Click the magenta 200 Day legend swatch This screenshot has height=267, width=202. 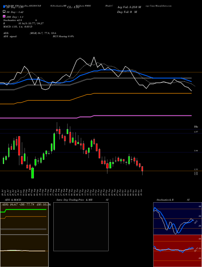(4, 16)
